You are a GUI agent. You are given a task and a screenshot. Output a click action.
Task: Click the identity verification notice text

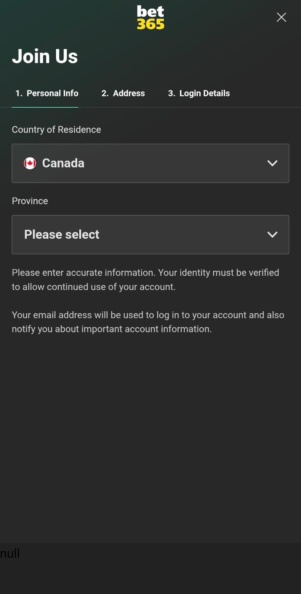[145, 280]
